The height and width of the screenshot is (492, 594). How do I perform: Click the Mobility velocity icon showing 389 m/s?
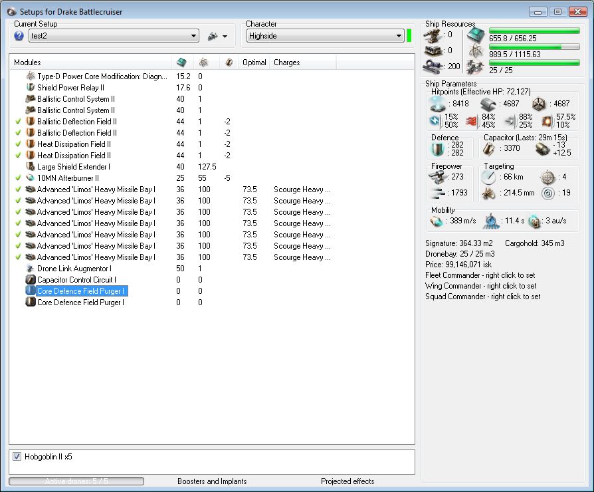tap(437, 221)
